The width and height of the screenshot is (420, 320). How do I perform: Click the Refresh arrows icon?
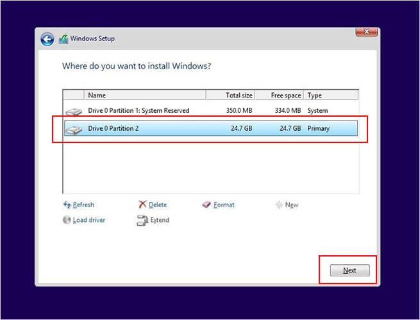coord(67,205)
